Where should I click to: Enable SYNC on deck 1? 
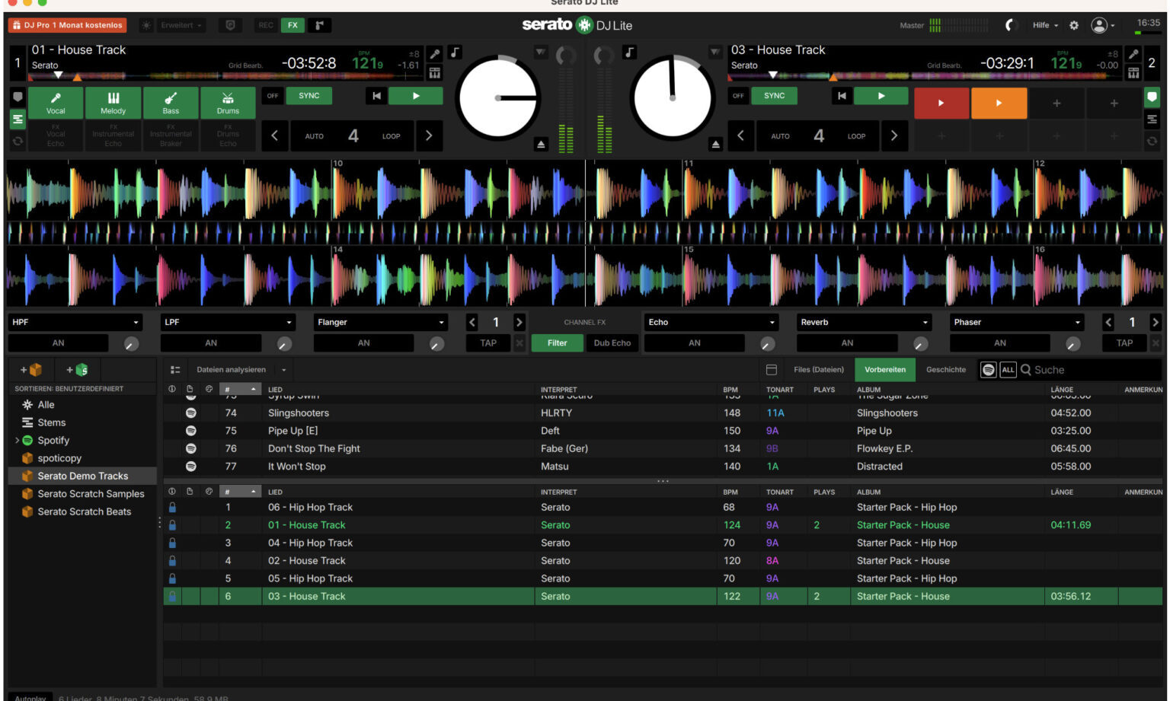tap(309, 96)
